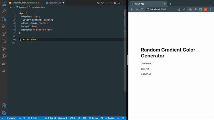214x120 pixels.
Task: Click the Generate button
Action: [146, 63]
